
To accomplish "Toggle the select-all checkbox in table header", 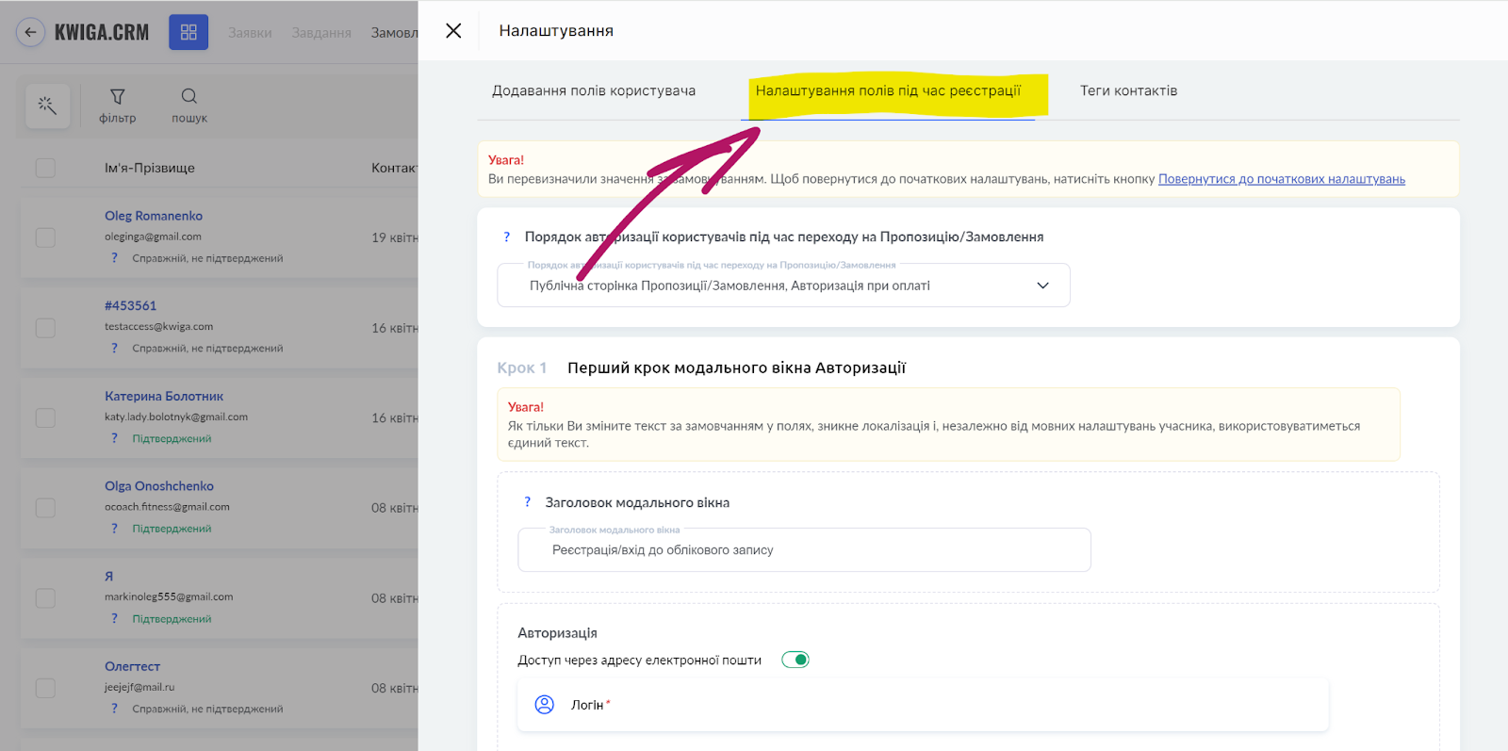I will click(45, 168).
